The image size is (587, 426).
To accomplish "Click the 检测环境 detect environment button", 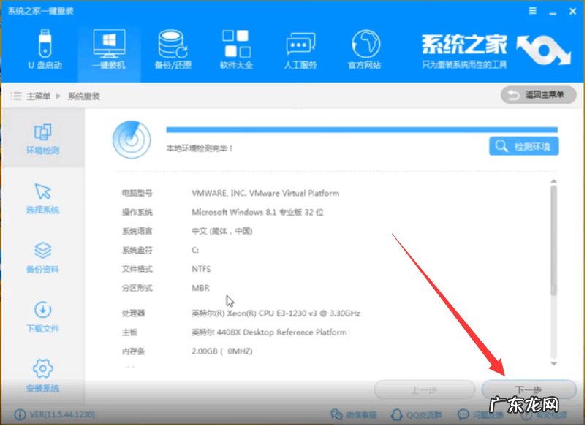I will [524, 145].
